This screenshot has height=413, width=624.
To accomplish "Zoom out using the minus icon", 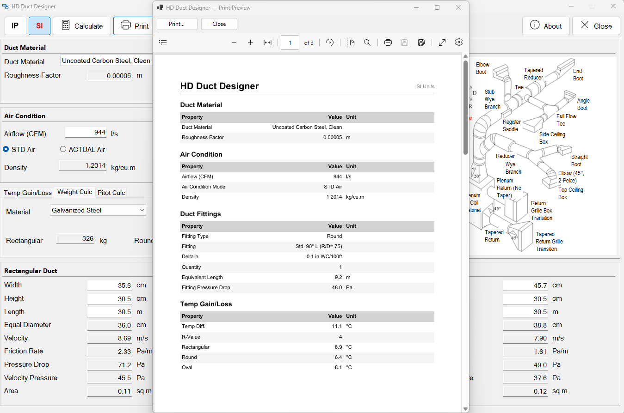I will [x=234, y=43].
